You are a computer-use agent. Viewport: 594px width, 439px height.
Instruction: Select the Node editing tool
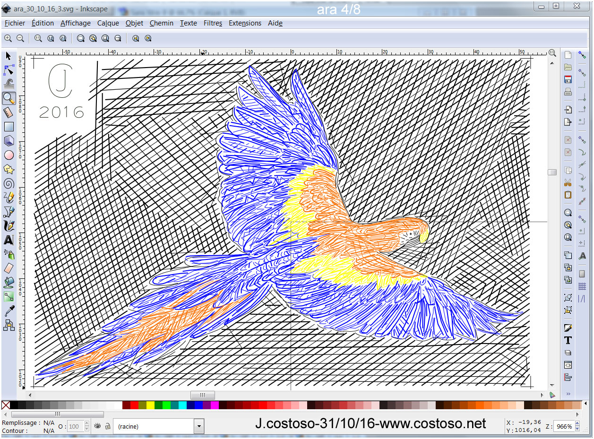(x=9, y=70)
